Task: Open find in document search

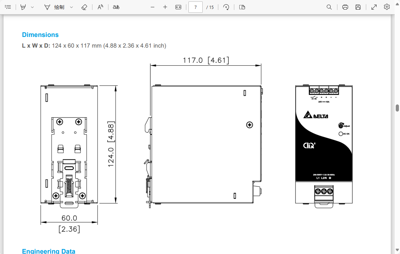Action: pyautogui.click(x=329, y=7)
